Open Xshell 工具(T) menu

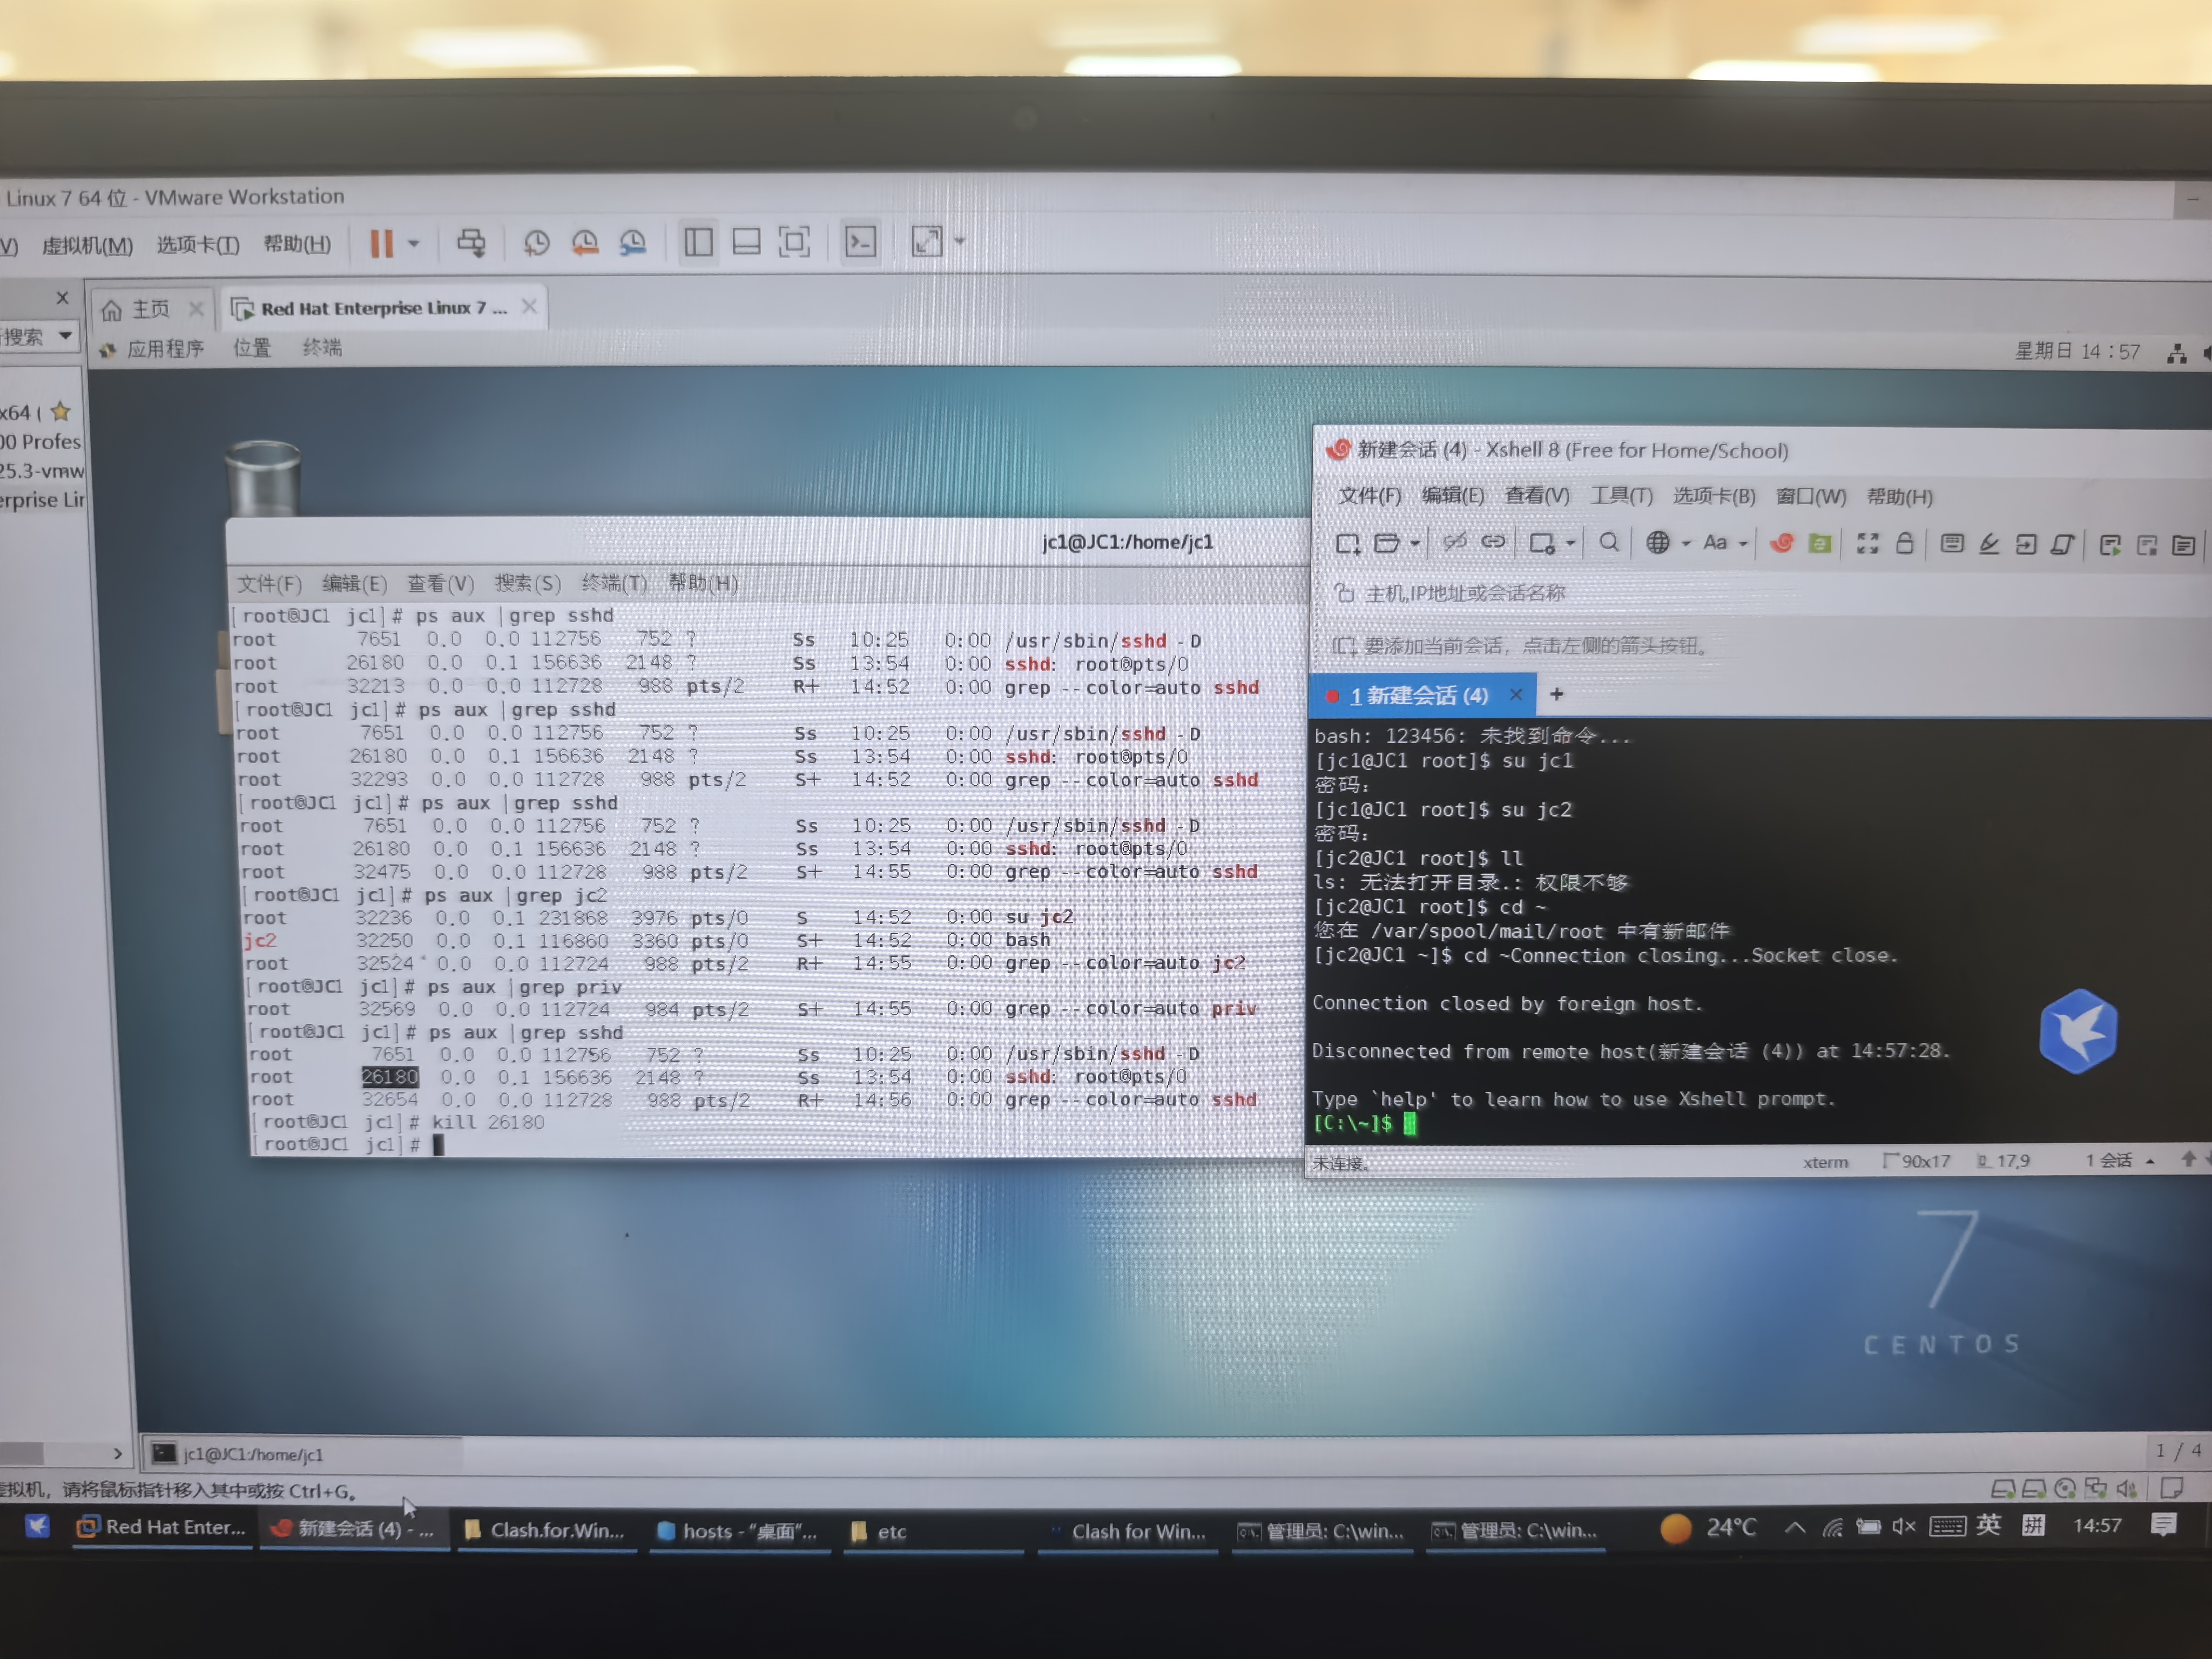(1621, 496)
